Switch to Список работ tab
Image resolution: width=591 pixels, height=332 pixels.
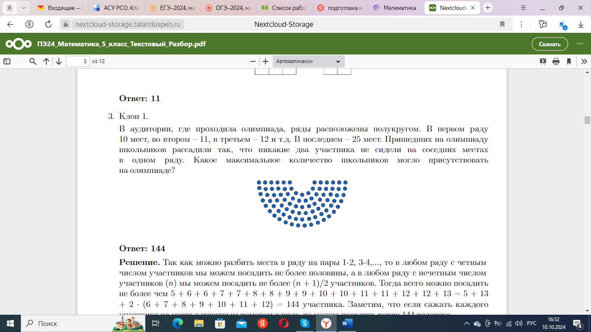tap(284, 8)
